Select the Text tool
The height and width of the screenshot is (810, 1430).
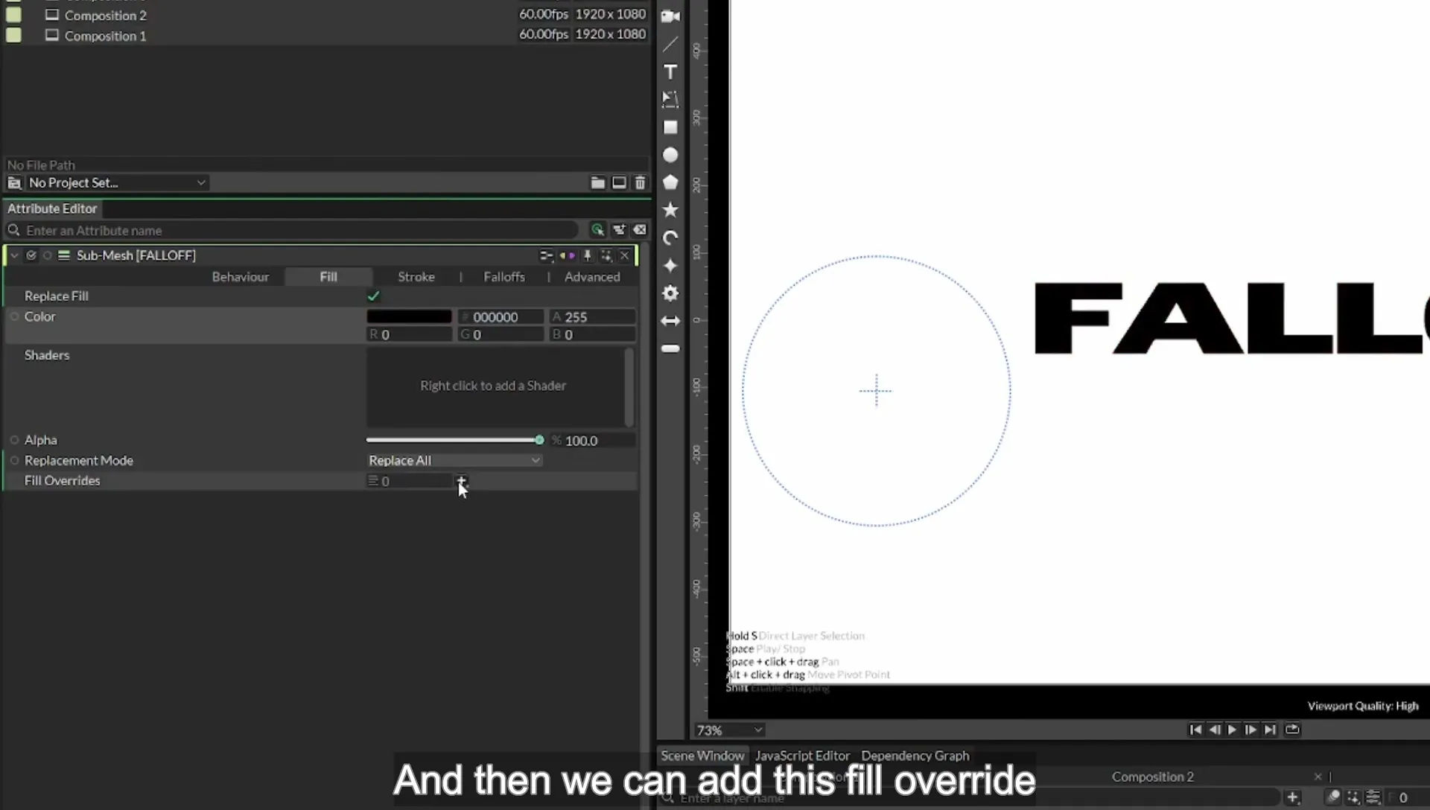670,71
